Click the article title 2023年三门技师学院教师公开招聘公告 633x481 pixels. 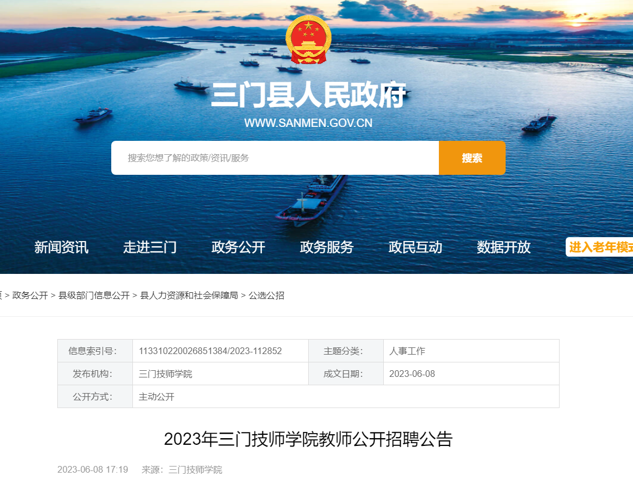tap(308, 439)
